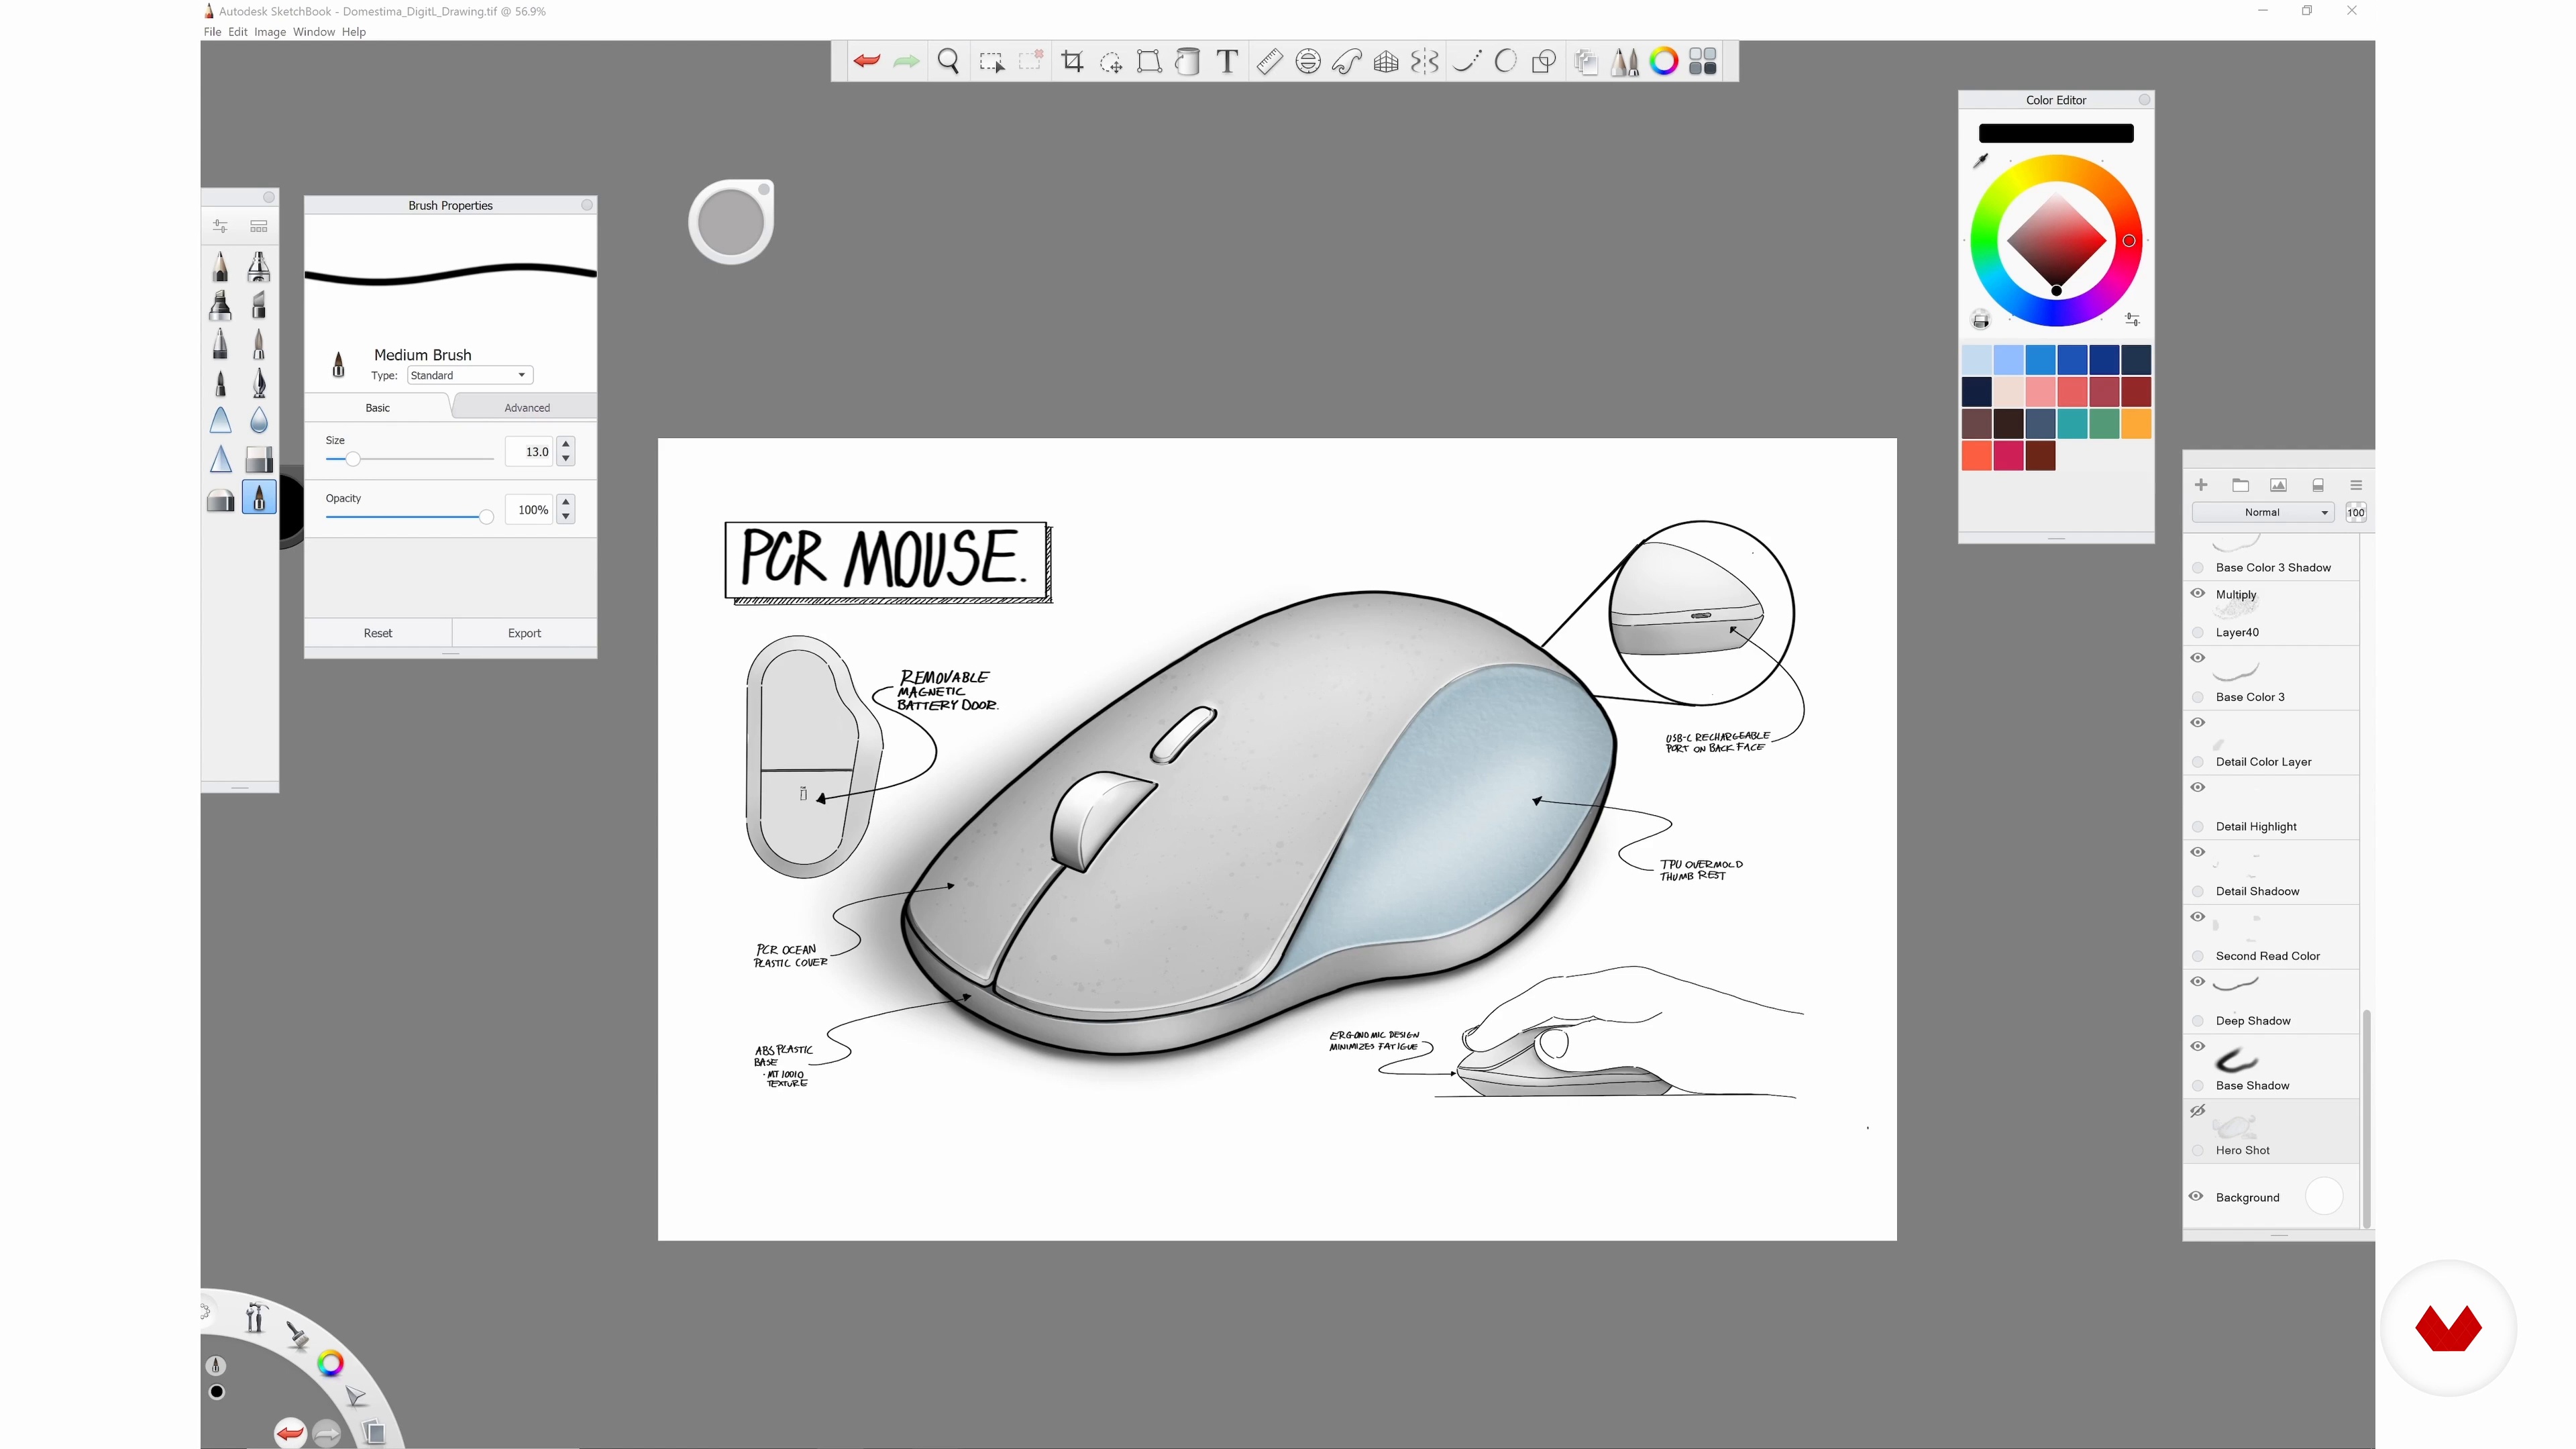The image size is (2576, 1449).
Task: Open the Image menu
Action: (270, 32)
